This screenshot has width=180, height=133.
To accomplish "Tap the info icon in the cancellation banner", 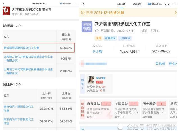I will coord(83,13).
